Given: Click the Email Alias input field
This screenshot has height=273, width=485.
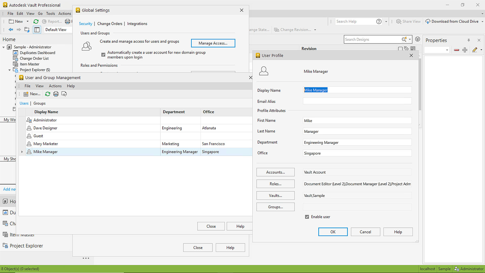Looking at the screenshot, I should (357, 101).
